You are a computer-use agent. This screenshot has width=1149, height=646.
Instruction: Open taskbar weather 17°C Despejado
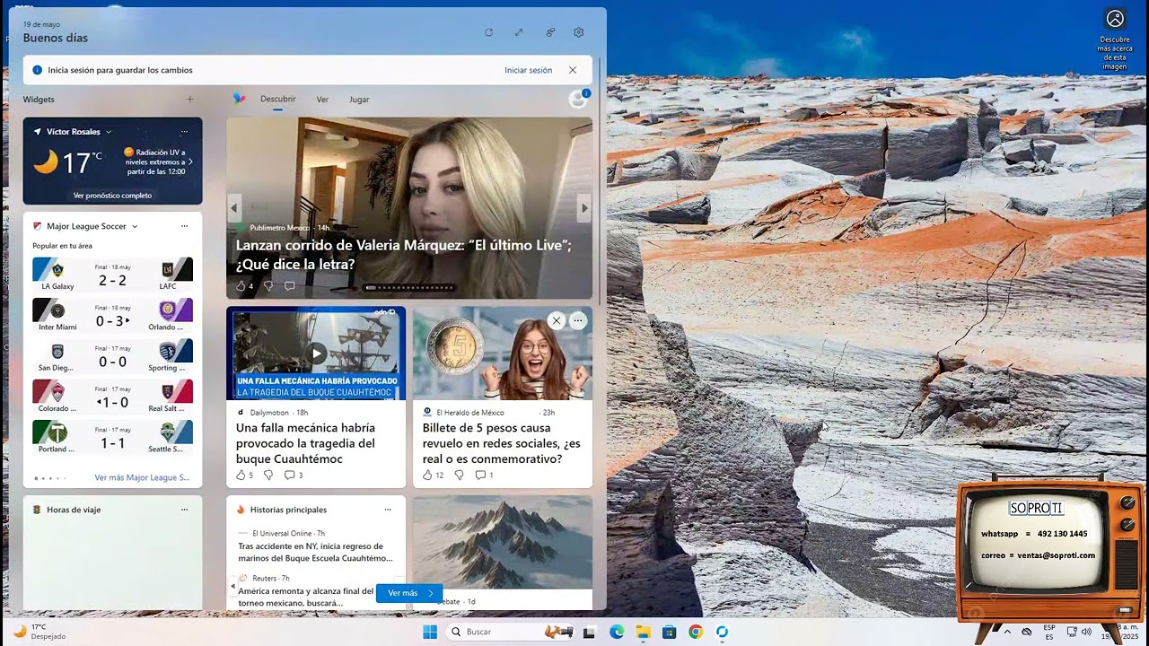click(x=39, y=632)
